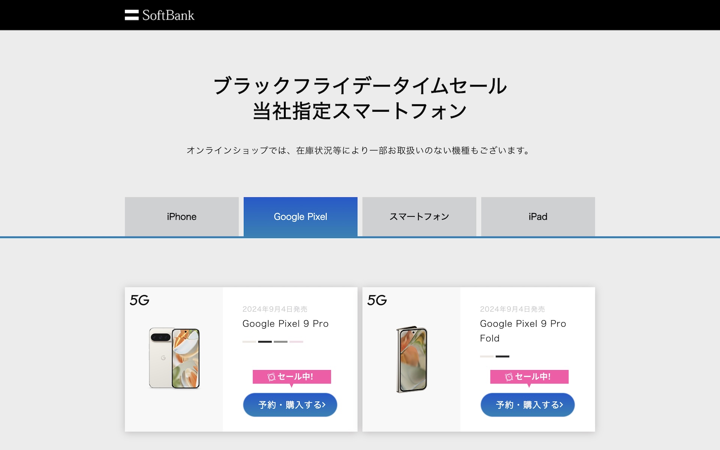Open the Google Pixel 9 Pro product image
Viewport: 720px width, 450px height.
[x=174, y=358]
